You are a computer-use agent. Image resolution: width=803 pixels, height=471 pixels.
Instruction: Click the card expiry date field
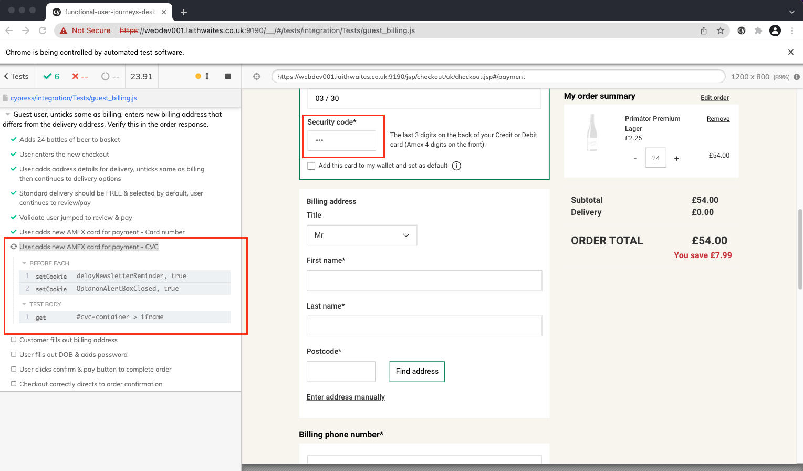click(x=424, y=98)
